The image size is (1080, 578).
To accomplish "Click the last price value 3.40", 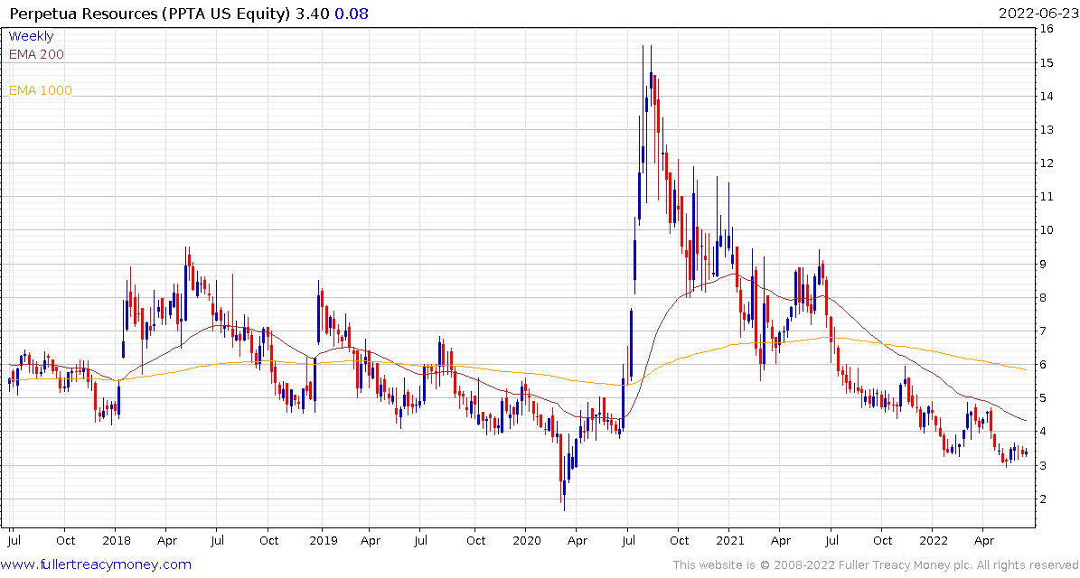I will point(315,14).
